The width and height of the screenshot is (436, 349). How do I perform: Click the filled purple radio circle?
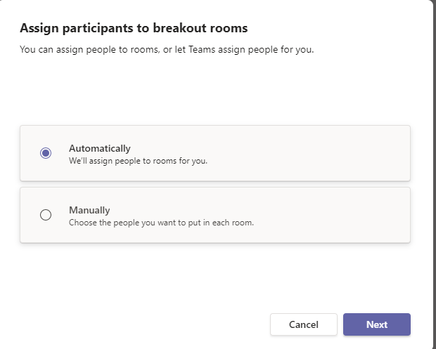46,153
